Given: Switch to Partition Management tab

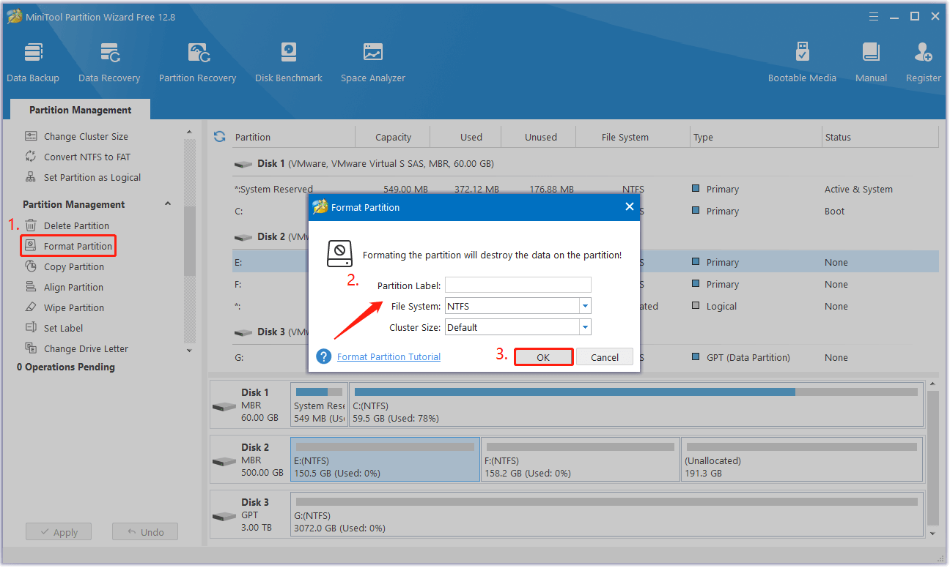Looking at the screenshot, I should tap(81, 110).
